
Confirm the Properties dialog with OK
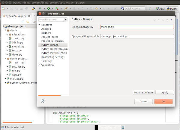(x=163, y=101)
